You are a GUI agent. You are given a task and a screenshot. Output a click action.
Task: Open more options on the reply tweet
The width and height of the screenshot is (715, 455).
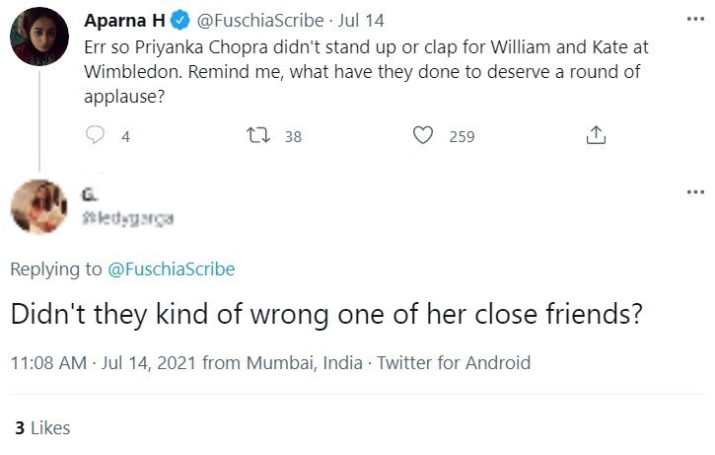[x=695, y=191]
